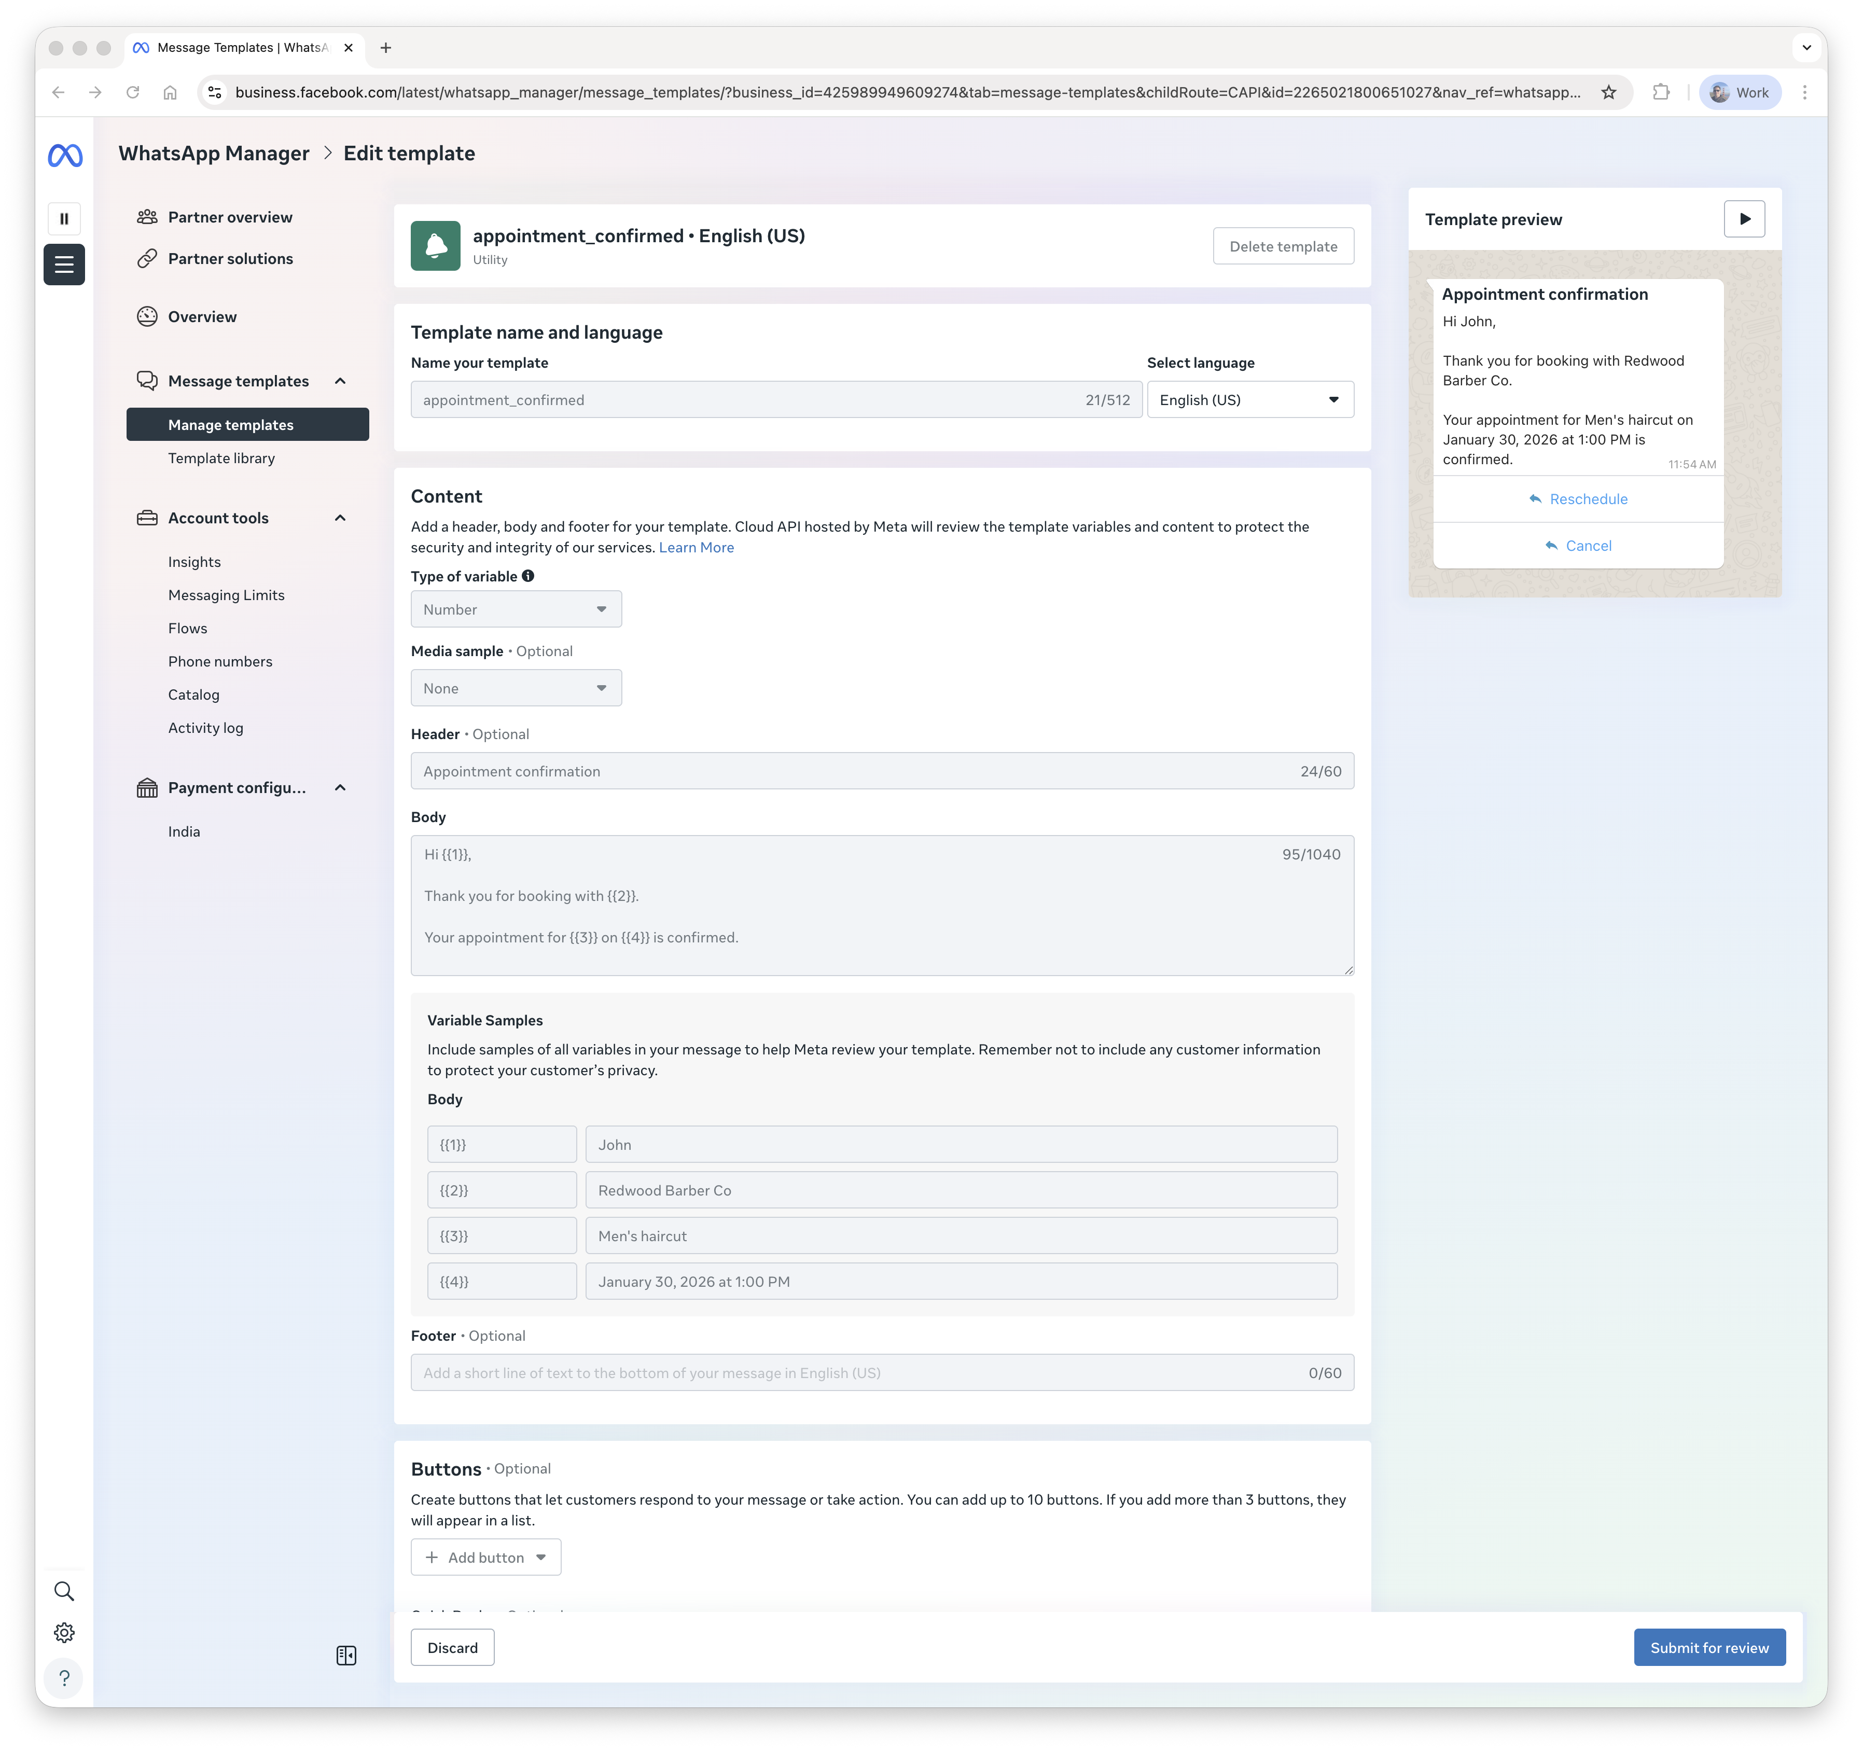This screenshot has width=1863, height=1751.
Task: Click Submit for review button
Action: [x=1708, y=1647]
